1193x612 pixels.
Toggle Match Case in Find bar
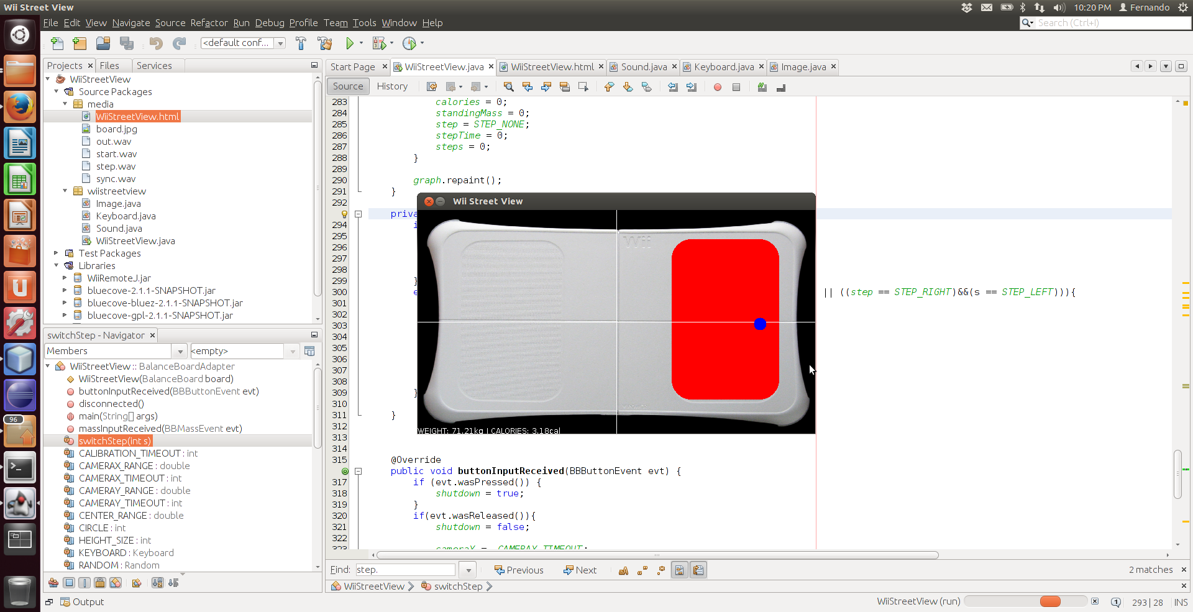623,570
